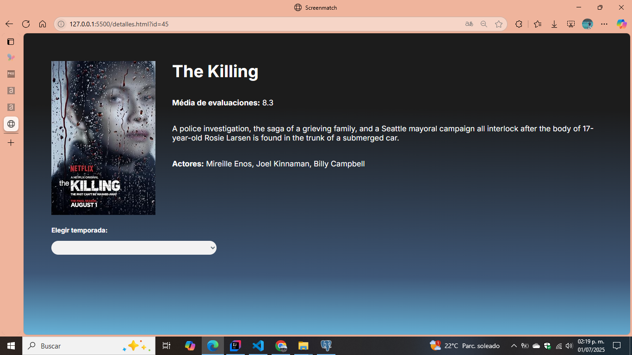Open the Windows Start menu
Image resolution: width=632 pixels, height=355 pixels.
coord(11,346)
